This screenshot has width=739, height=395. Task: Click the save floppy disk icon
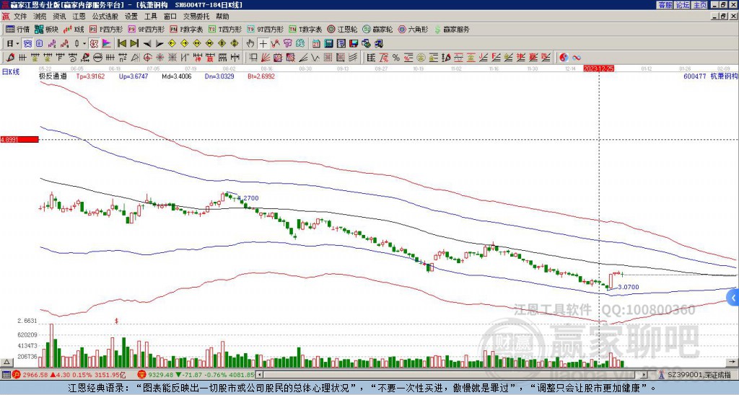[354, 44]
